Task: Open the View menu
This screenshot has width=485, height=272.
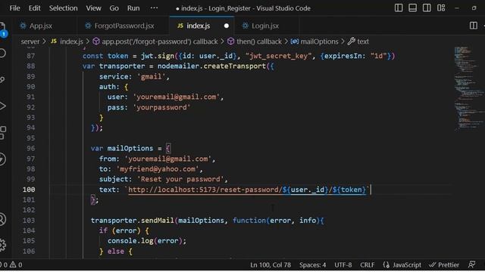Action: click(x=93, y=8)
